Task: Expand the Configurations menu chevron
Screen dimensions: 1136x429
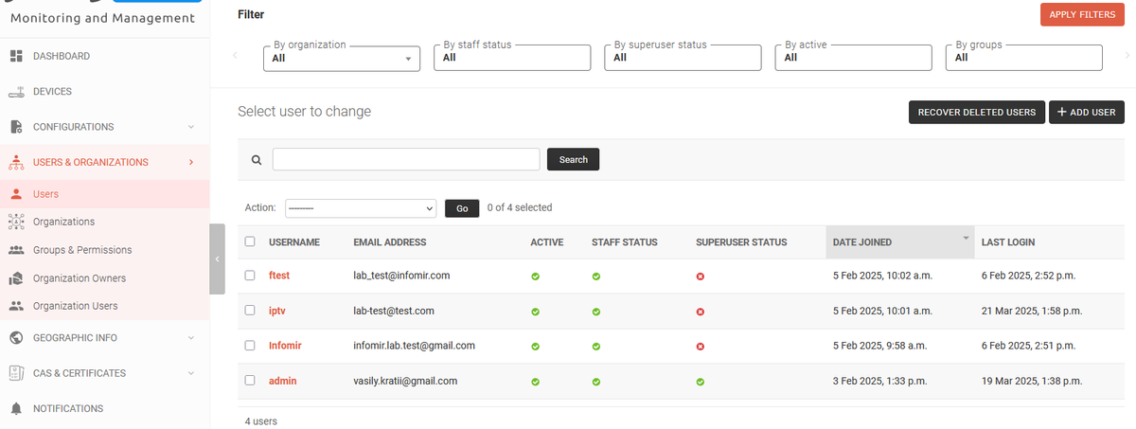Action: click(x=191, y=127)
